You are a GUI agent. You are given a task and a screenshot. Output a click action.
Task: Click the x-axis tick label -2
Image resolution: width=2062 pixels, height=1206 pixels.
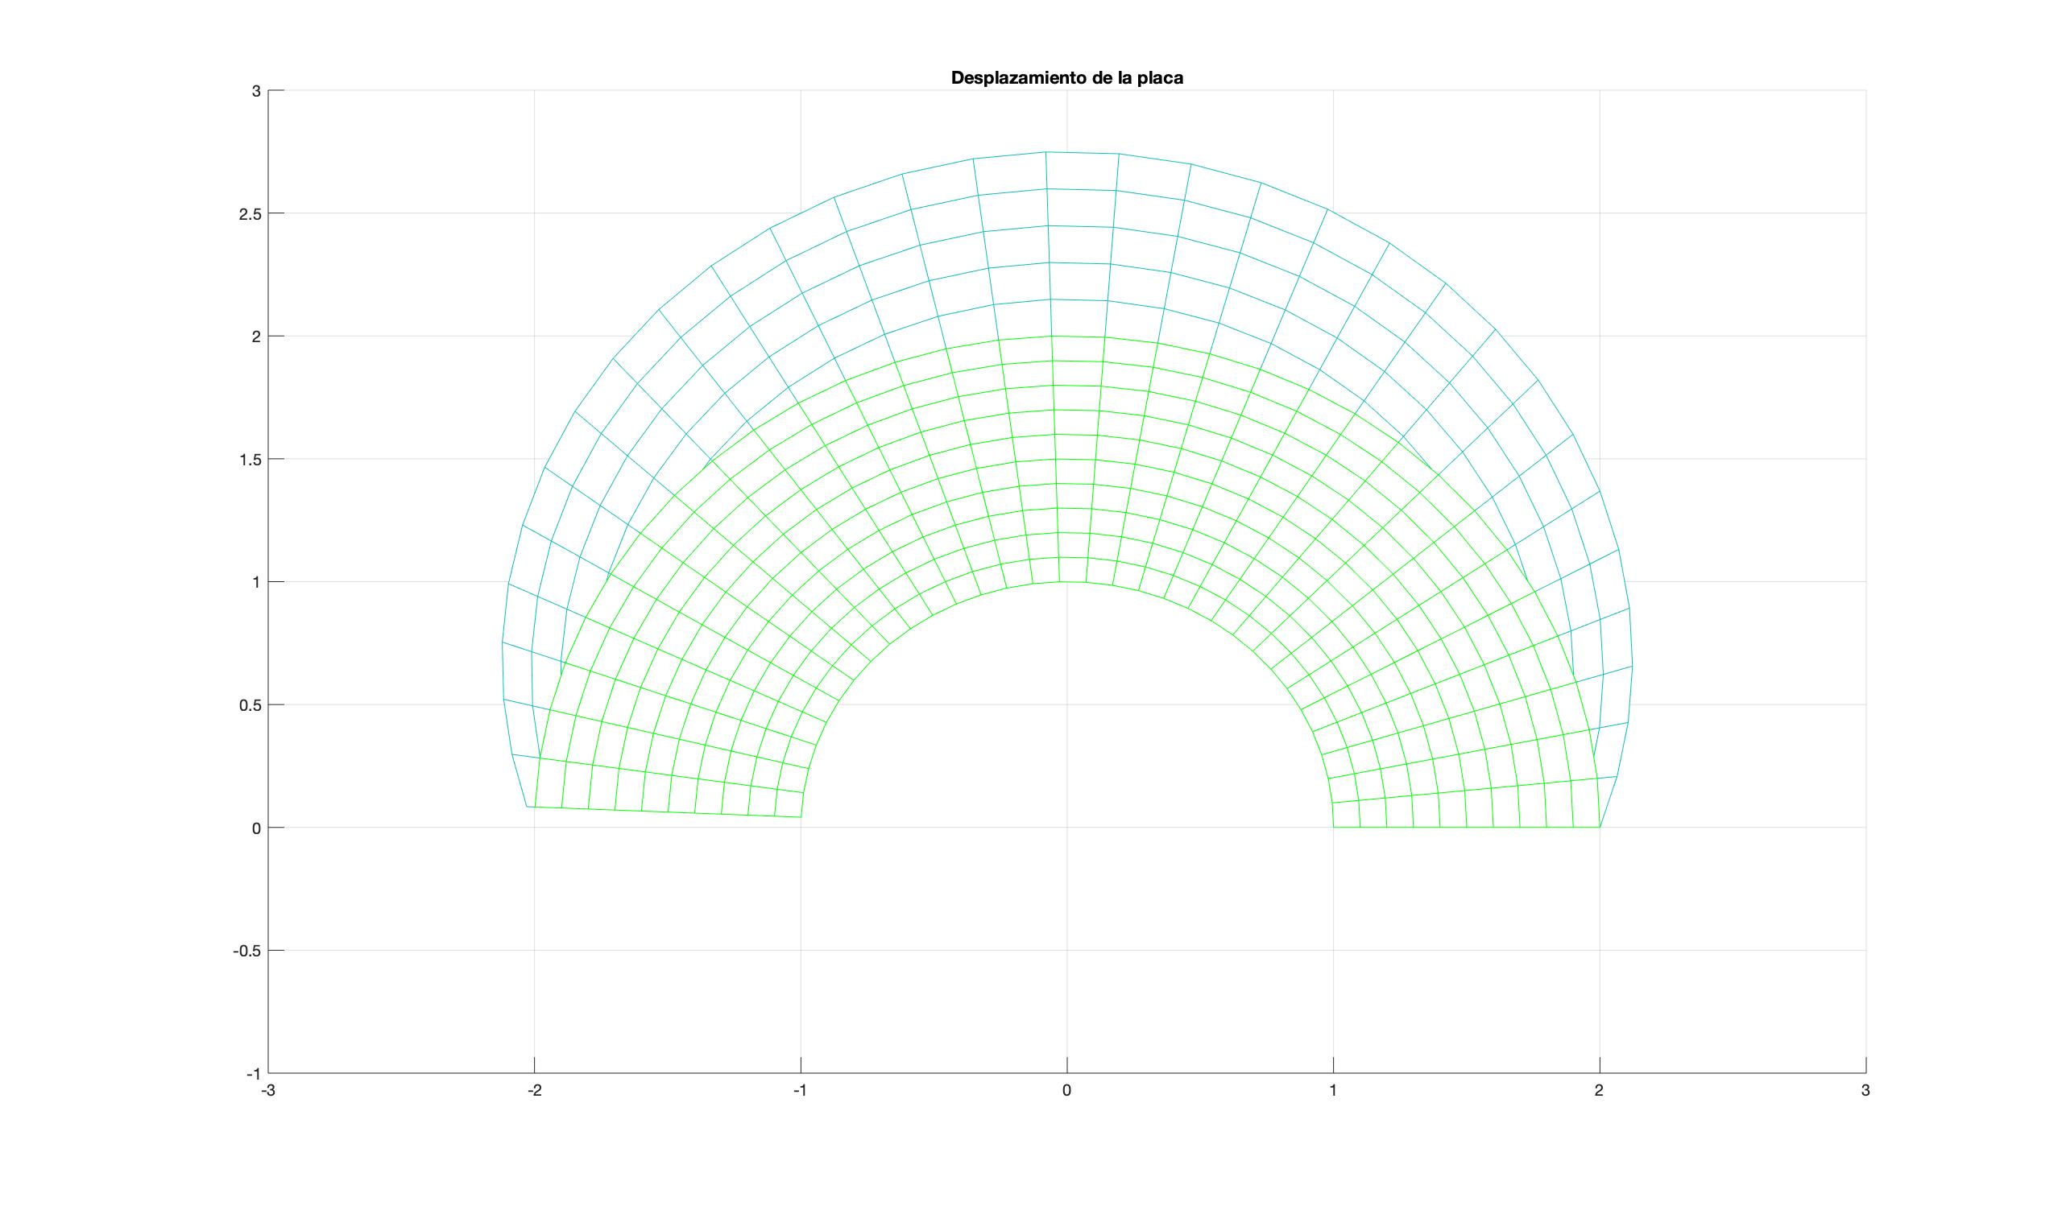pyautogui.click(x=533, y=1091)
